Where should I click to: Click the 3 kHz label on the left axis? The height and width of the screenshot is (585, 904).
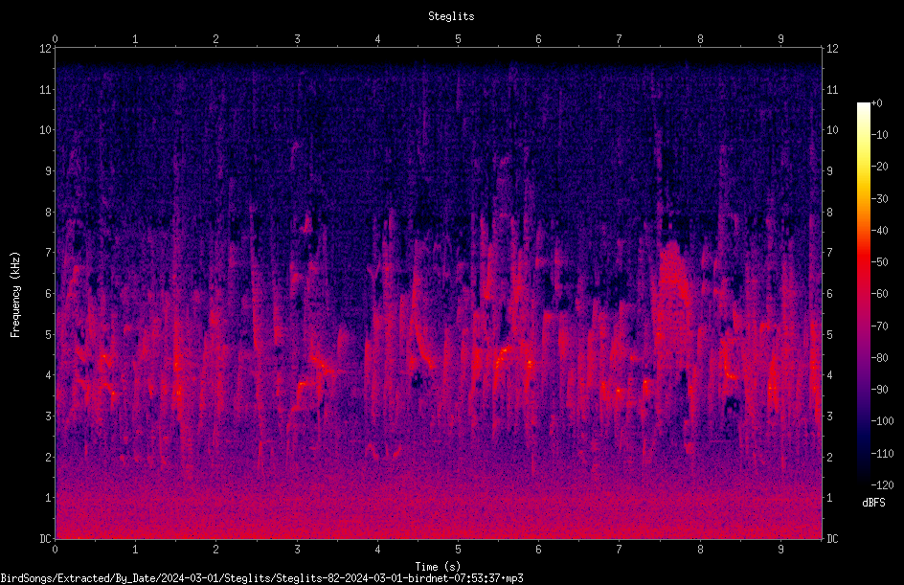(x=49, y=416)
